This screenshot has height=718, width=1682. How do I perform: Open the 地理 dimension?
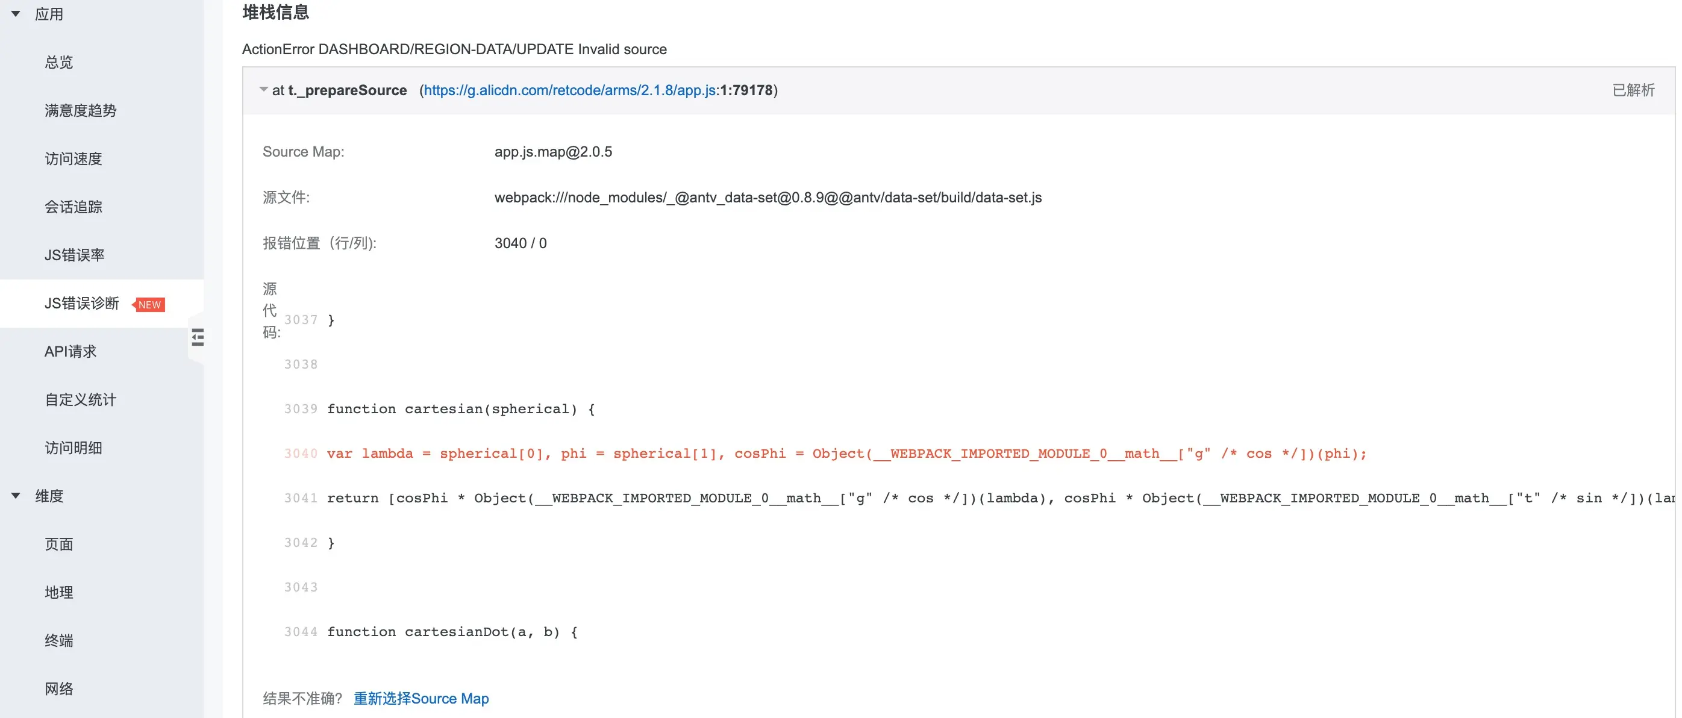click(59, 593)
